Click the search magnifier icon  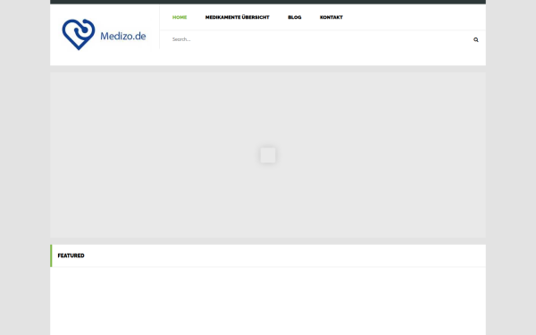coord(476,39)
